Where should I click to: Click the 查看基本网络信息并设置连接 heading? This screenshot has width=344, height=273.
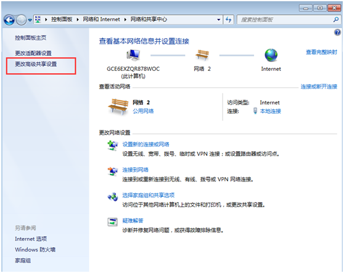pos(144,41)
